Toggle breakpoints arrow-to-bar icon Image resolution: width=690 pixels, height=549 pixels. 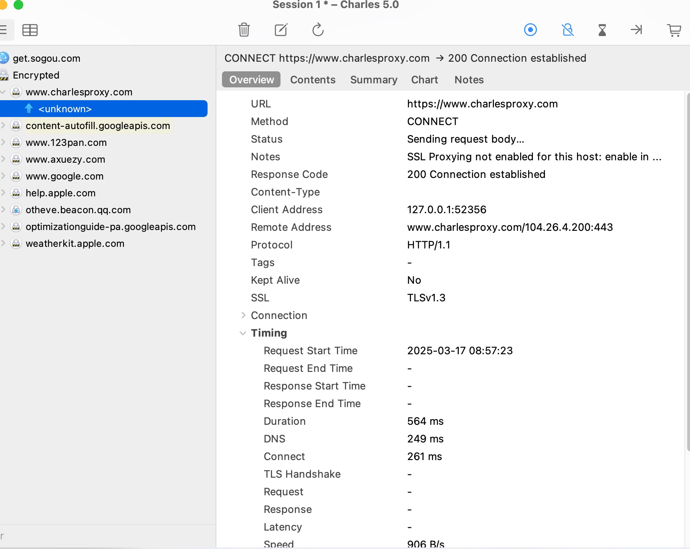[636, 30]
